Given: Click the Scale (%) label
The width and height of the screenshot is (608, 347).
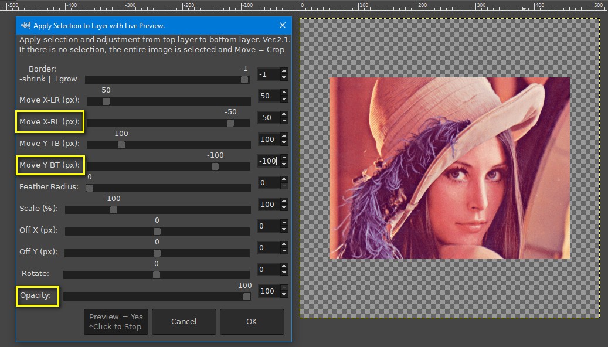Looking at the screenshot, I should 39,208.
